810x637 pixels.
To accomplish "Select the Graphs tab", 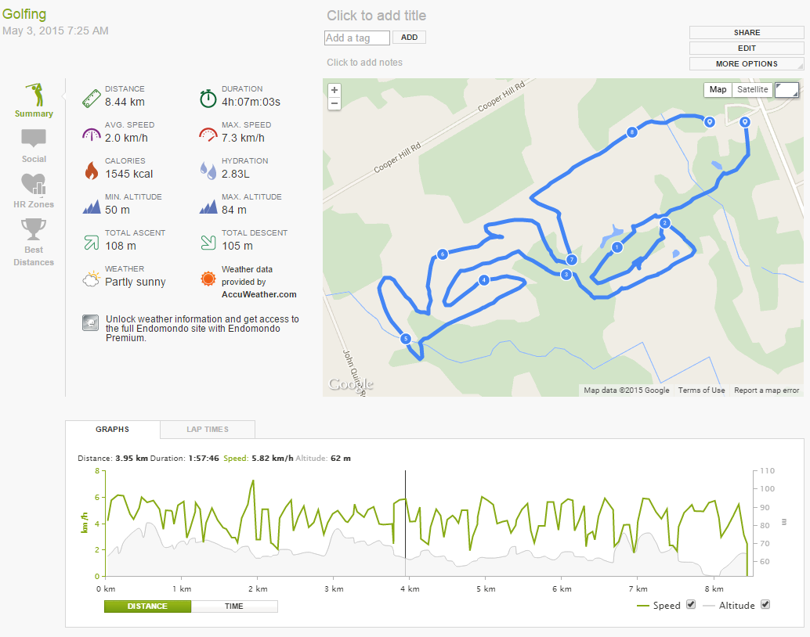I will click(112, 430).
